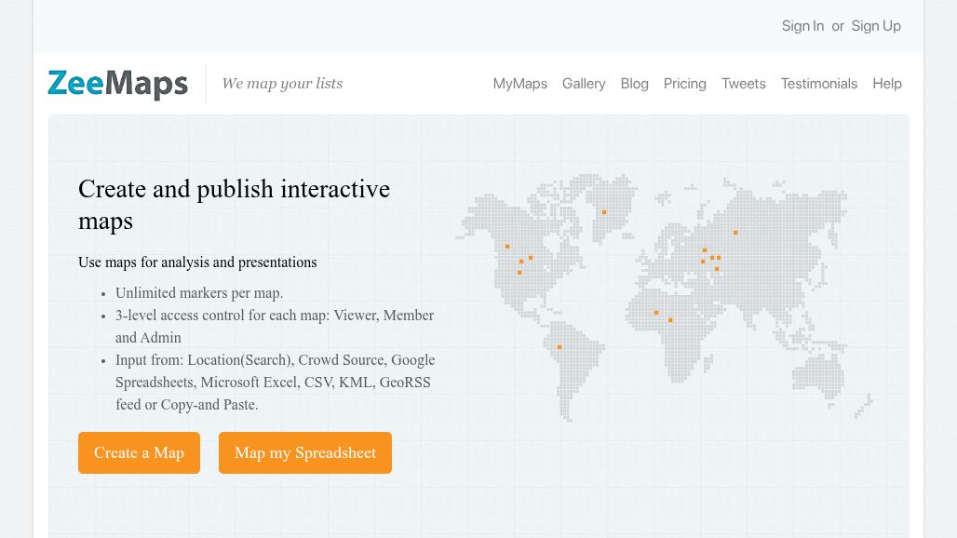Click the orange marker in northern Asia
This screenshot has width=957, height=538.
(735, 233)
